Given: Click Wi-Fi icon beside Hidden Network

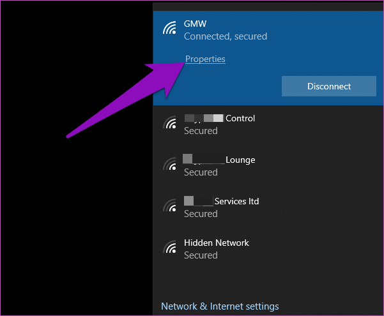Looking at the screenshot, I should 169,246.
